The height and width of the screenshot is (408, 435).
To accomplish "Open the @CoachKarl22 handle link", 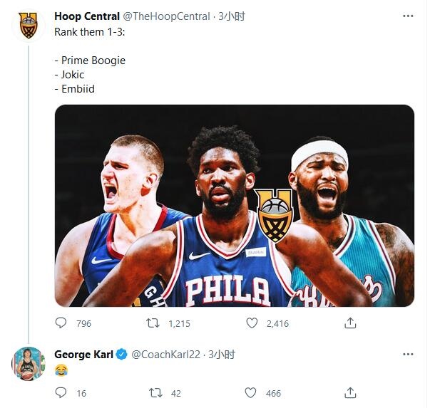I will point(168,354).
